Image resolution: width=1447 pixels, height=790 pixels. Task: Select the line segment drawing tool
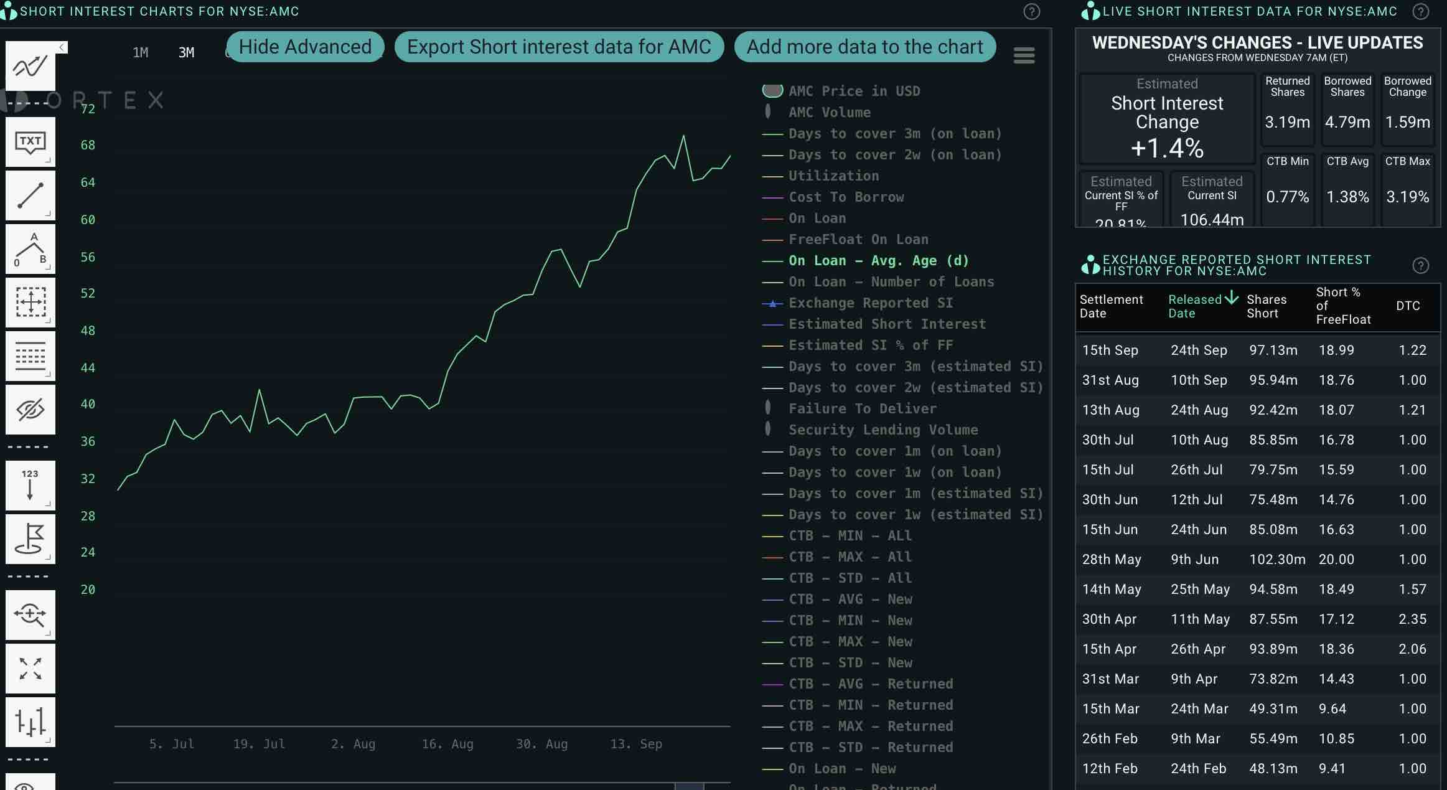point(30,195)
